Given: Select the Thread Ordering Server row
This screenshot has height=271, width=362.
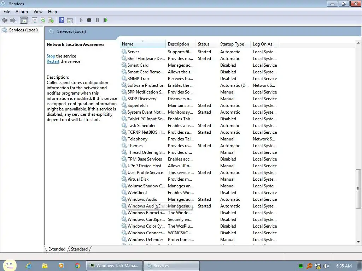Looking at the screenshot, I should pyautogui.click(x=199, y=152).
